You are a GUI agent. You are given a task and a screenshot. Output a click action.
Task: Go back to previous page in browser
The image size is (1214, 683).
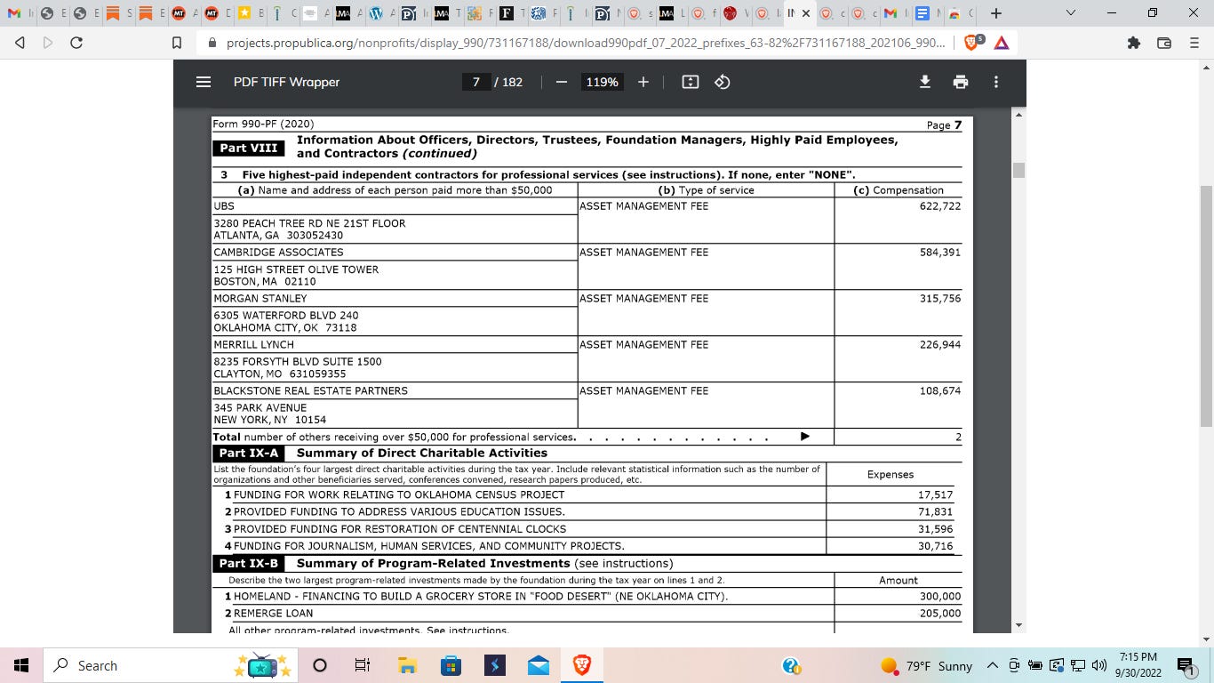click(x=20, y=42)
